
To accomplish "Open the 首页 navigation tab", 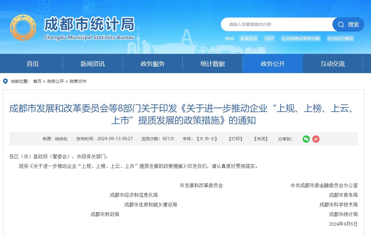I will (x=33, y=64).
